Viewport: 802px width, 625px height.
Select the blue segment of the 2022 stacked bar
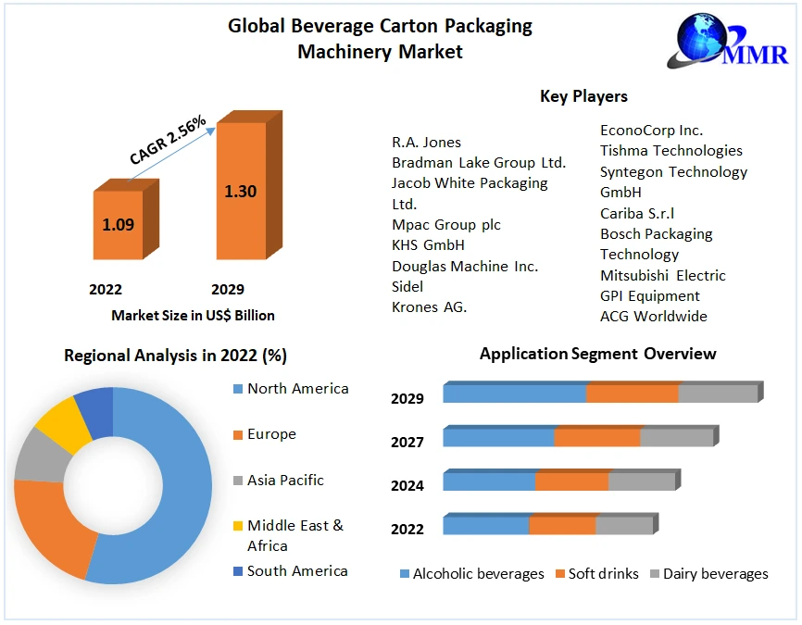(x=485, y=526)
